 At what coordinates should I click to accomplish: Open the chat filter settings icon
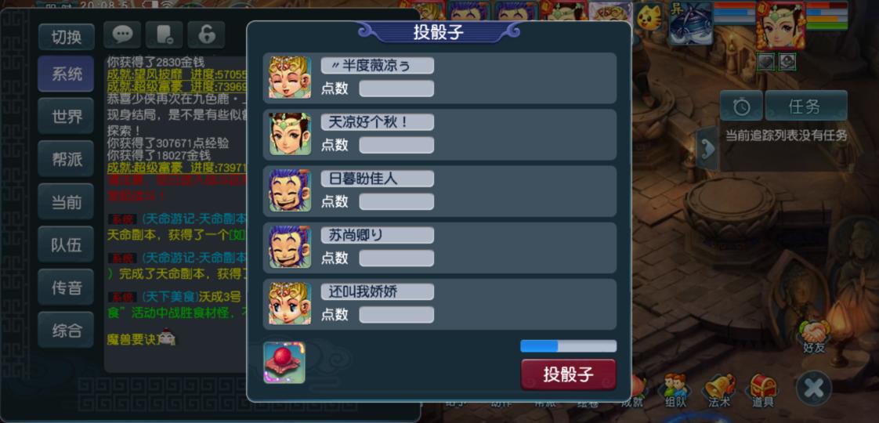coord(165,34)
